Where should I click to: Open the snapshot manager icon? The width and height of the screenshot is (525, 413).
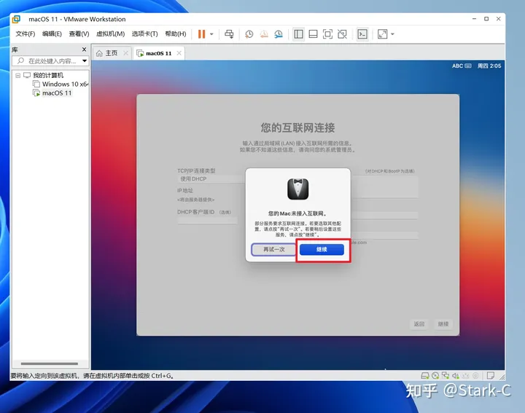(279, 34)
